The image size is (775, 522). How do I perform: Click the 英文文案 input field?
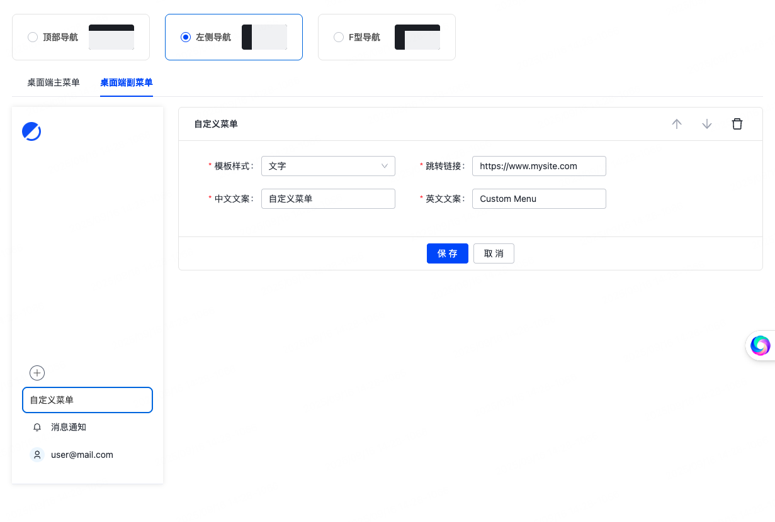click(539, 199)
